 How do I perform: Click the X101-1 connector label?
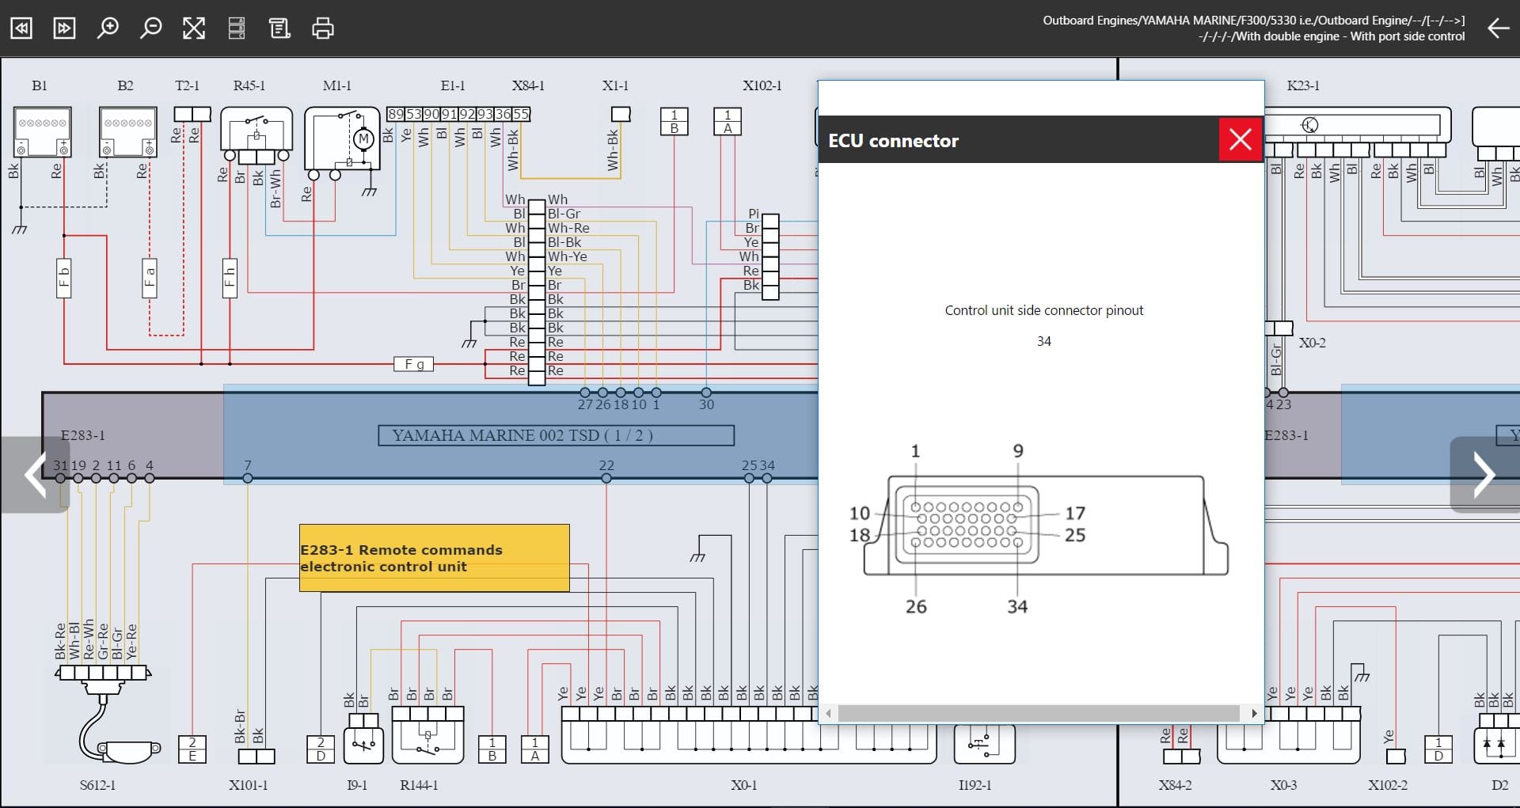coord(249,785)
